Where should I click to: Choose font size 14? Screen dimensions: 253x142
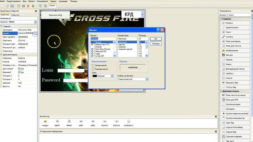[x=141, y=54]
